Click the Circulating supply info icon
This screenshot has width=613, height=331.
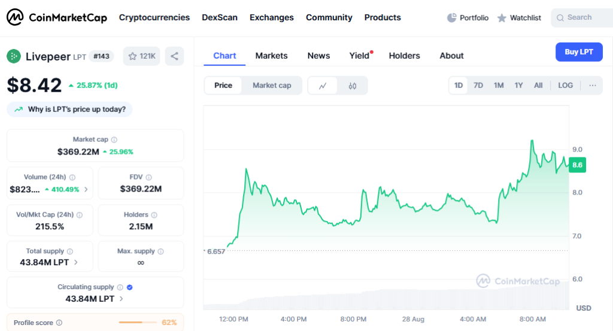click(x=120, y=287)
